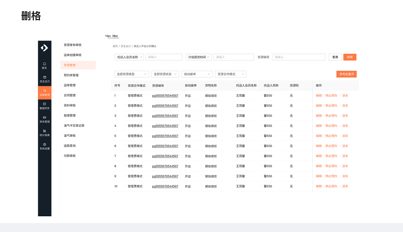The width and height of the screenshot is (403, 232).
Task: Click 停止预约 in row 8
Action: coord(331,166)
